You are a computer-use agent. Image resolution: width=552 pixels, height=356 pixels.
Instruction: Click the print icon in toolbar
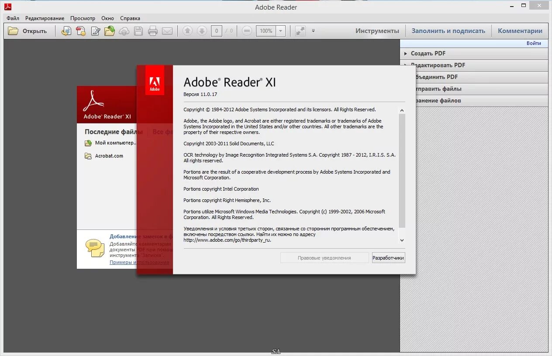point(152,31)
